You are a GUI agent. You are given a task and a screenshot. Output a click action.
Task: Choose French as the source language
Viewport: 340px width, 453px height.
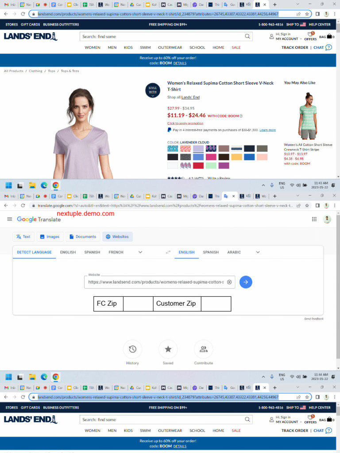(x=116, y=252)
